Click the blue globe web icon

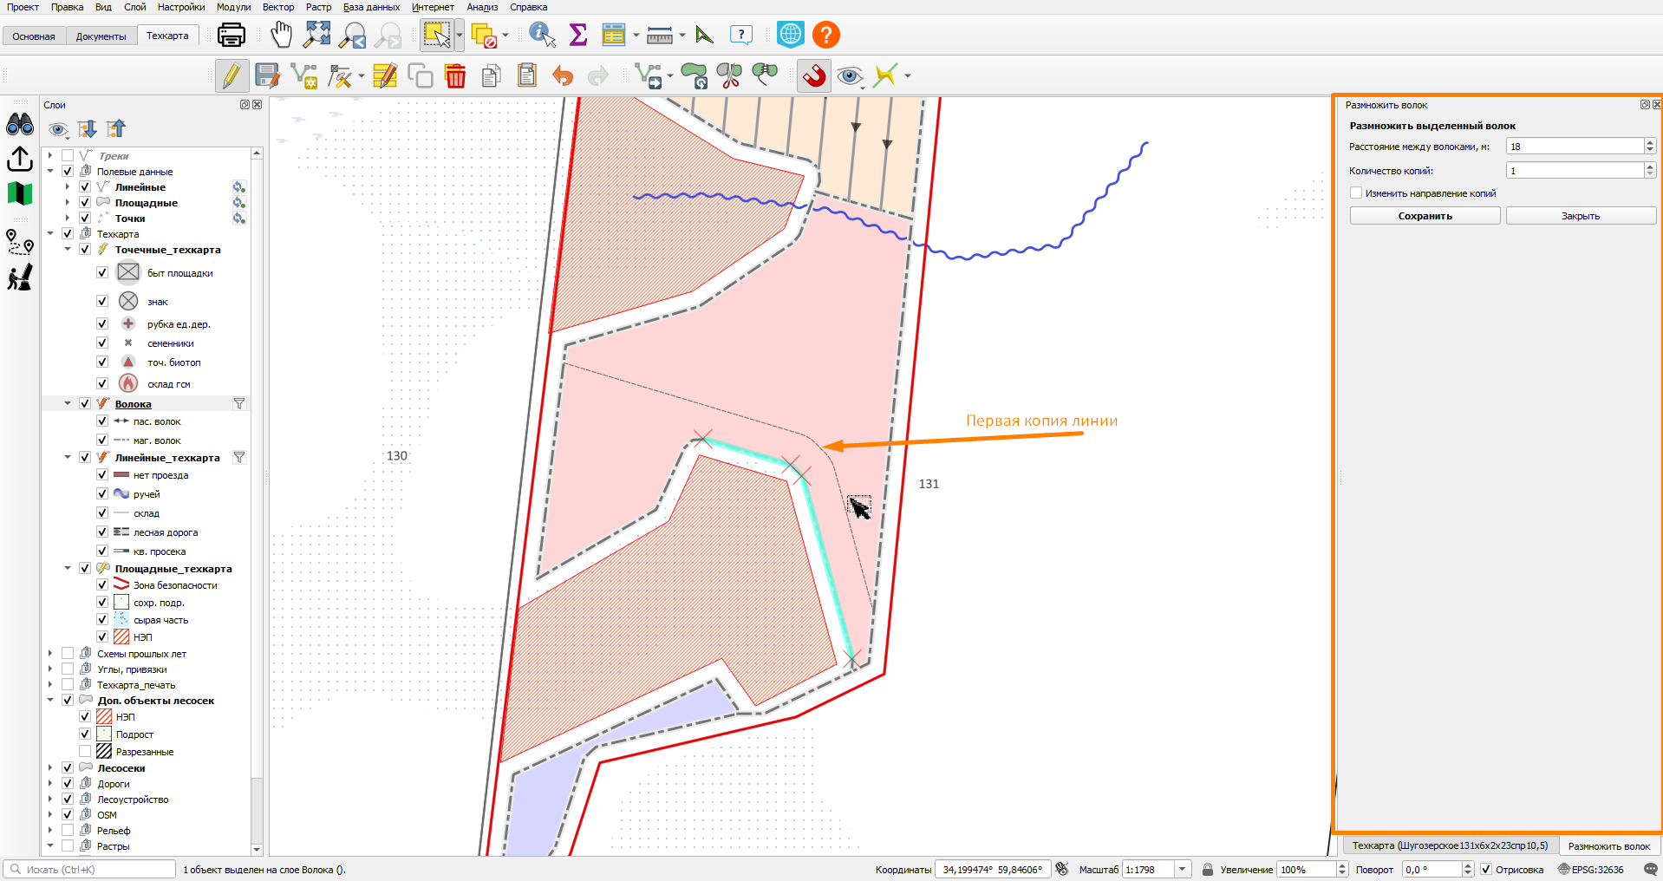[x=790, y=35]
